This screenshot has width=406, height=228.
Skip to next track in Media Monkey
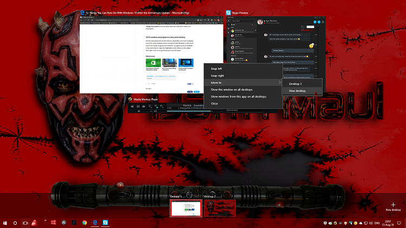(x=143, y=106)
